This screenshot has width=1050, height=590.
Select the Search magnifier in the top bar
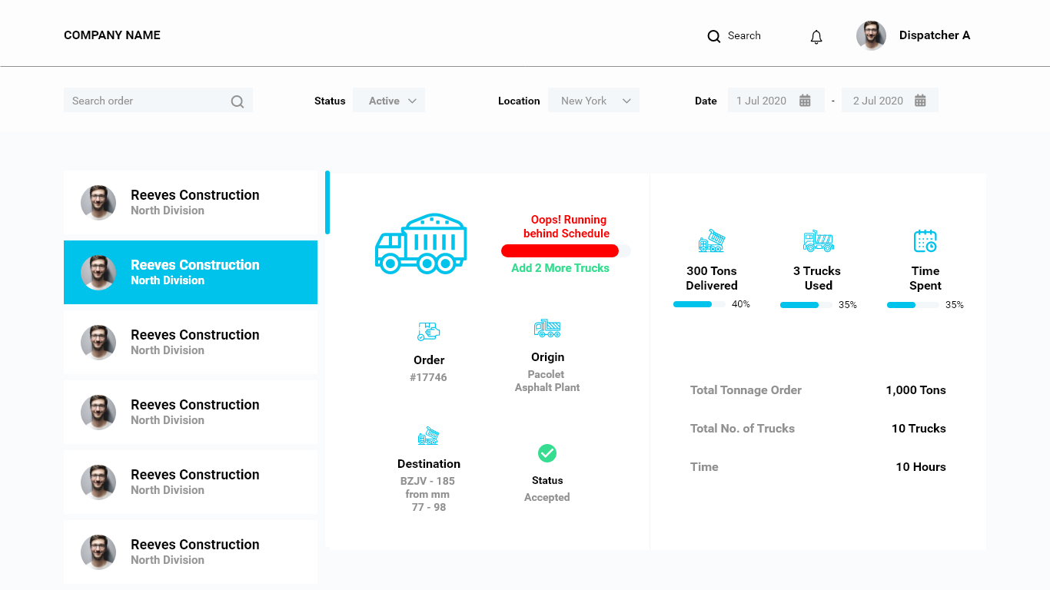[714, 36]
